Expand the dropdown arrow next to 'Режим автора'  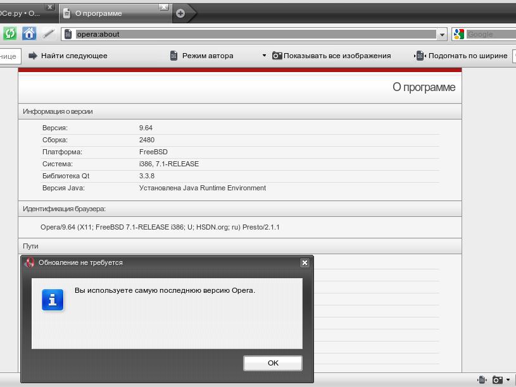(264, 56)
